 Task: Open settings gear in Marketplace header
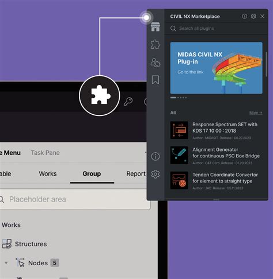pyautogui.click(x=253, y=16)
